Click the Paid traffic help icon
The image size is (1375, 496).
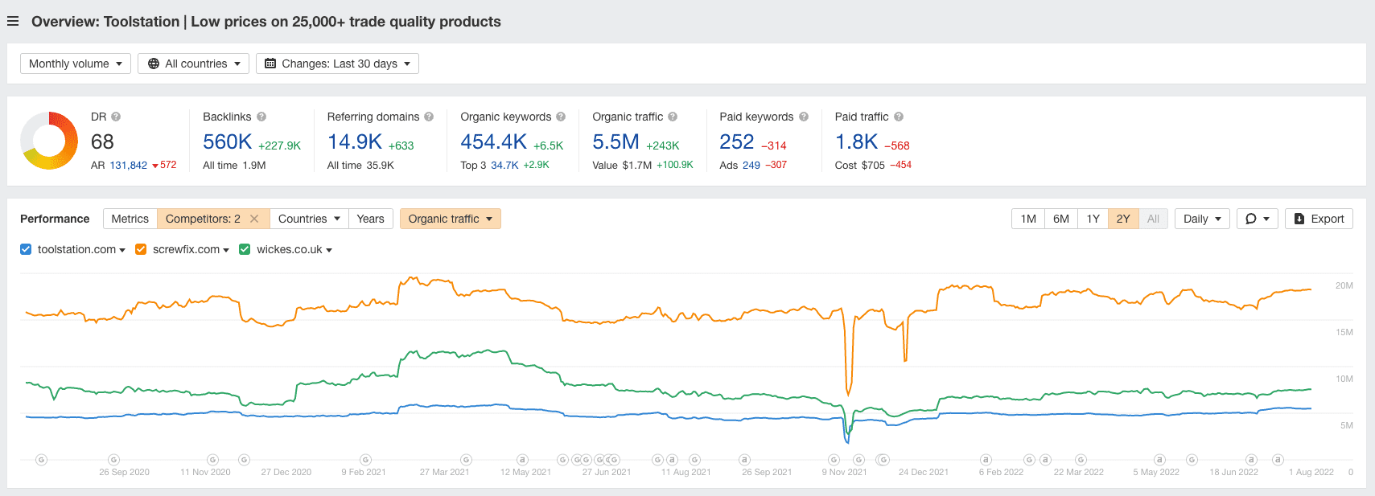pos(899,117)
